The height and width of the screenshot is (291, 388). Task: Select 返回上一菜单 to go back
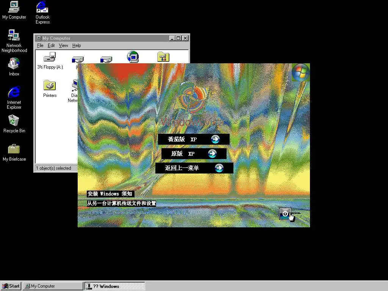194,168
